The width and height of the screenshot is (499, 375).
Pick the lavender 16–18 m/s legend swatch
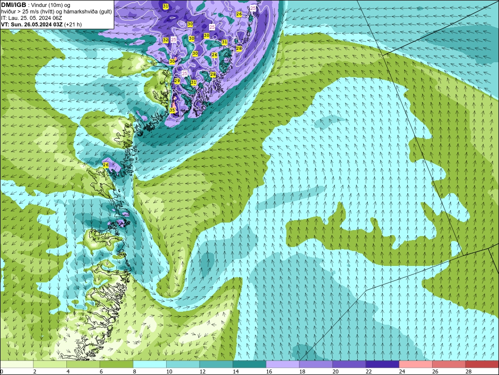click(282, 364)
